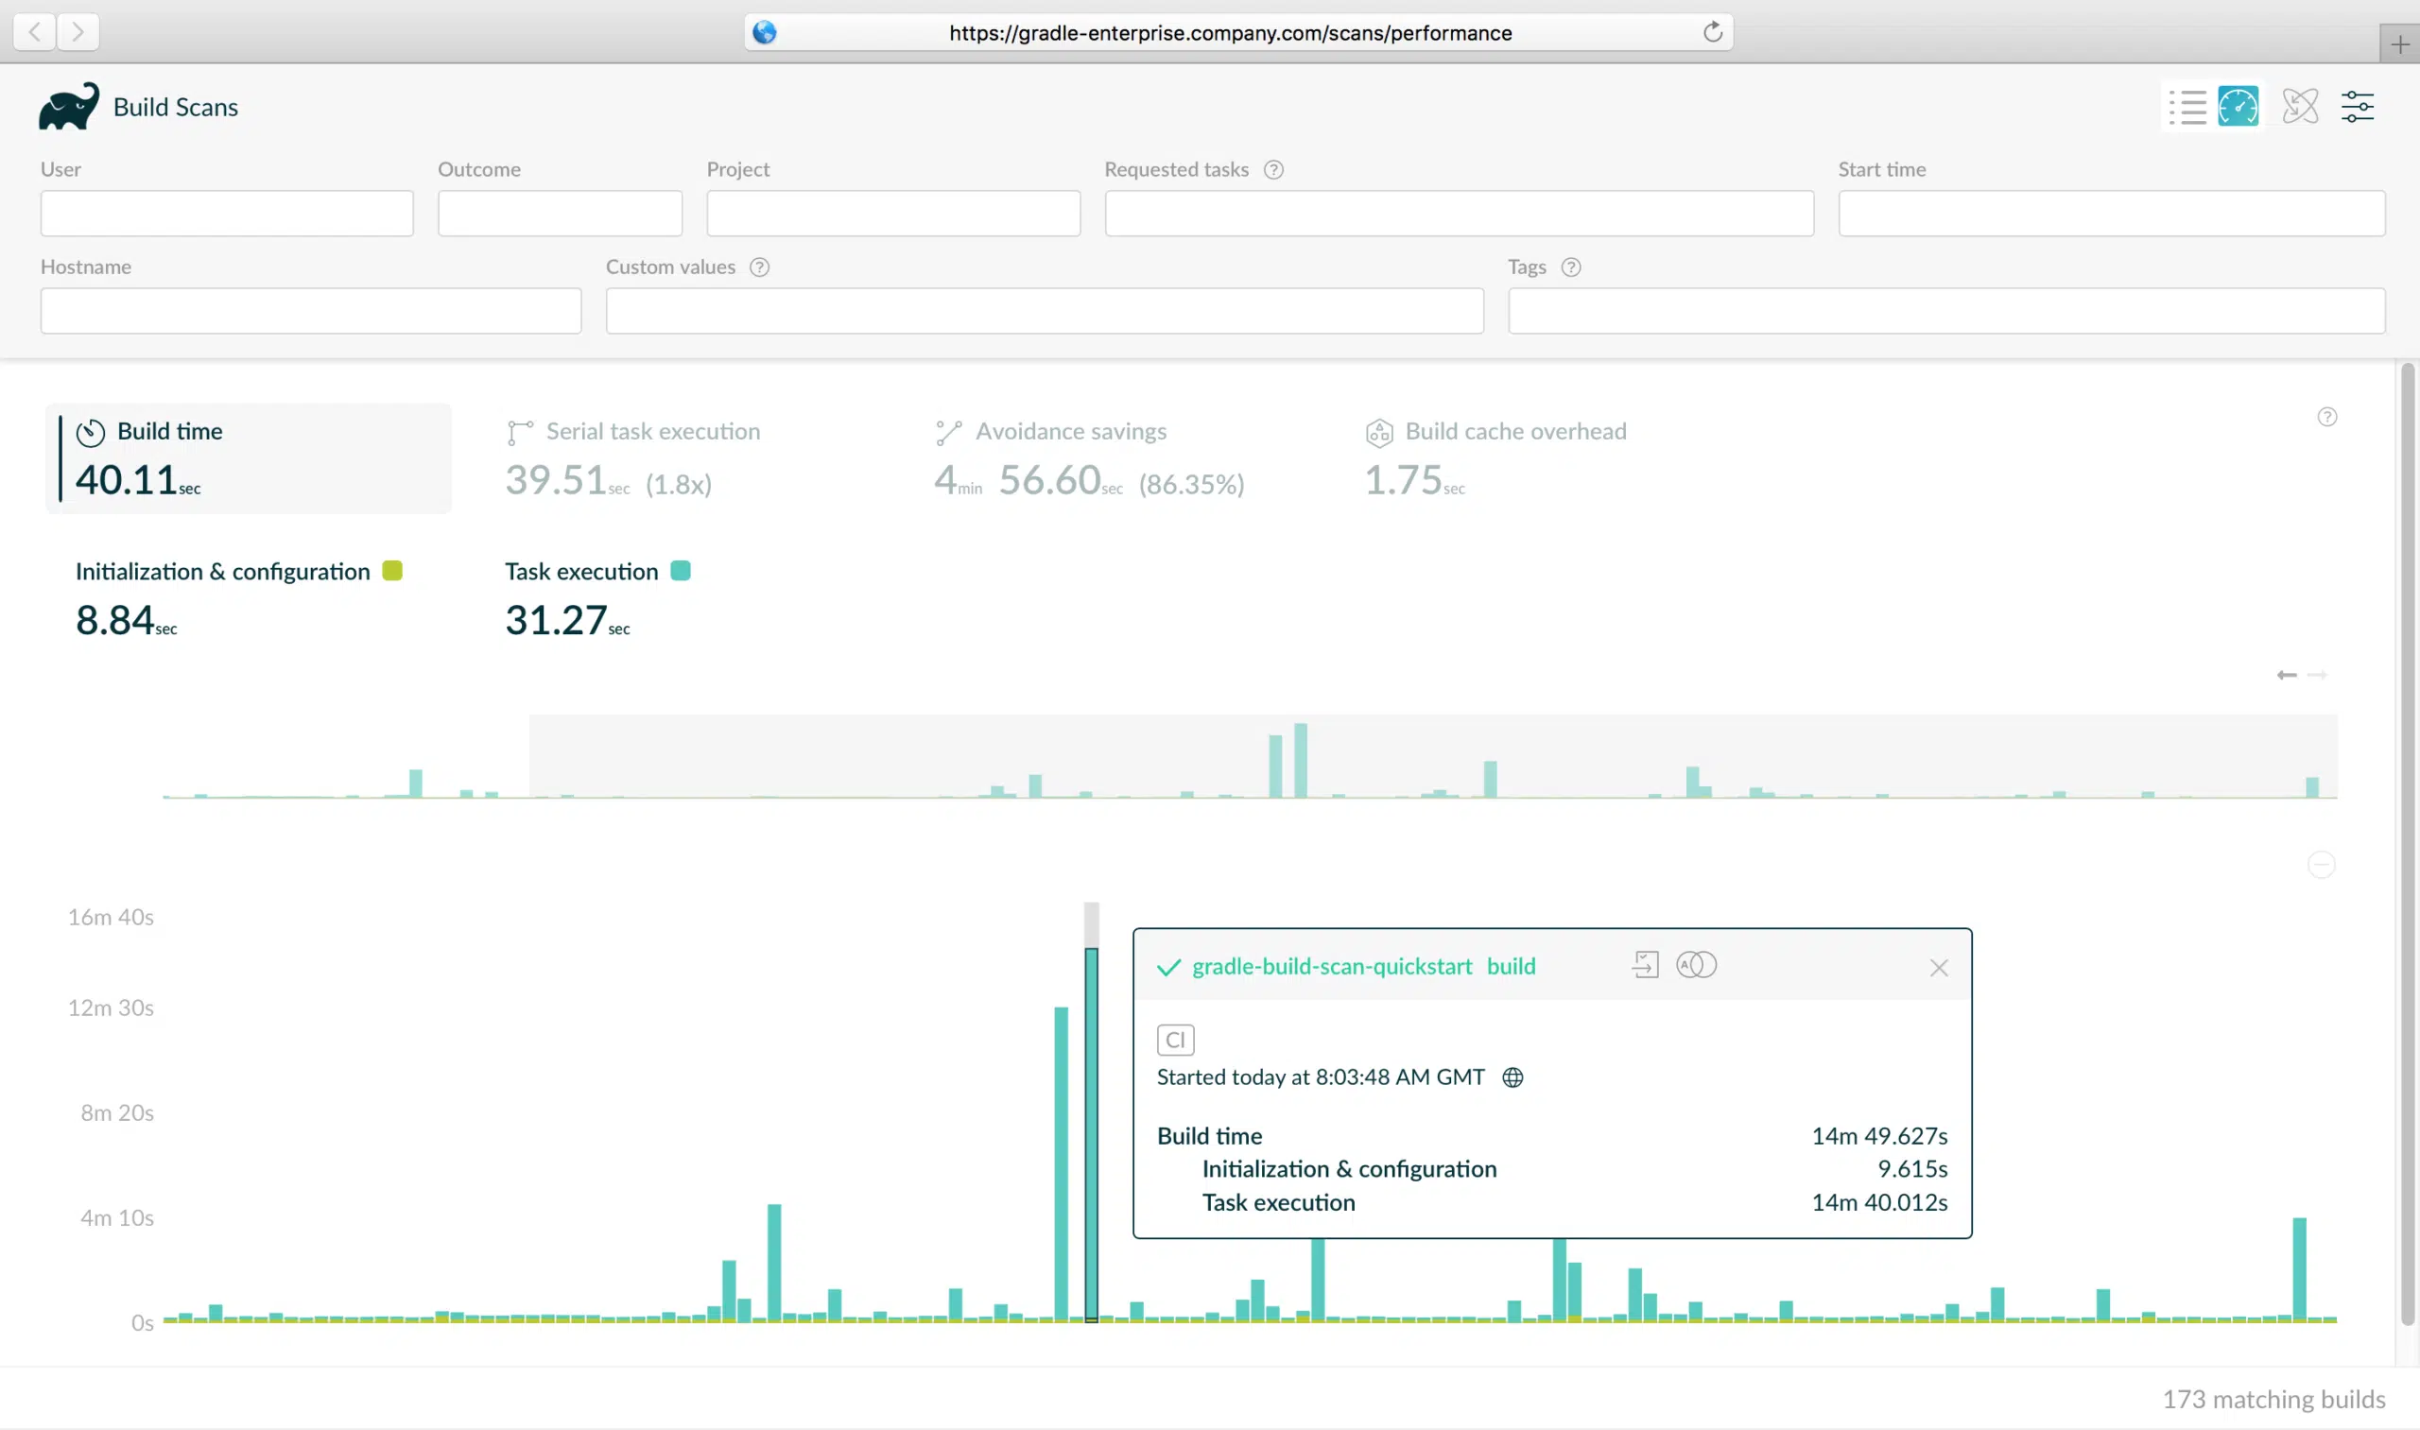Screen dimensions: 2420x1430
Task: Click the vertical page scrollbar
Action: (2407, 844)
